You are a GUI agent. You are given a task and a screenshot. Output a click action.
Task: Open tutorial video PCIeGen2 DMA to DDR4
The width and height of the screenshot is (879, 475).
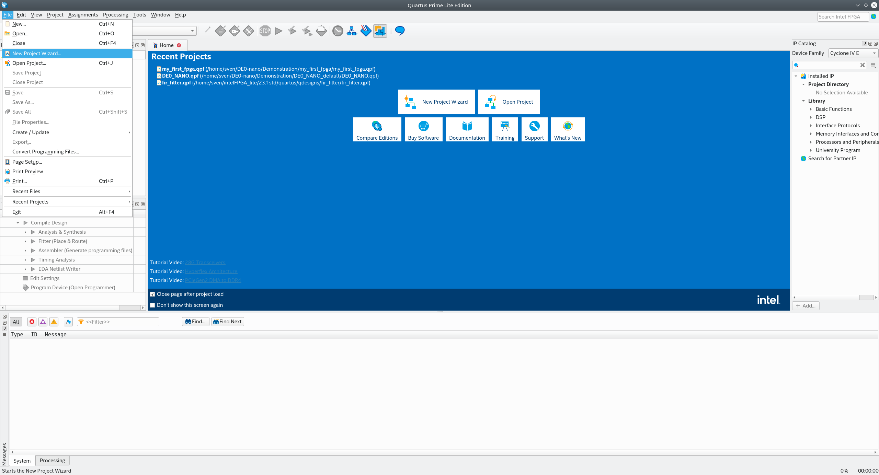[213, 280]
